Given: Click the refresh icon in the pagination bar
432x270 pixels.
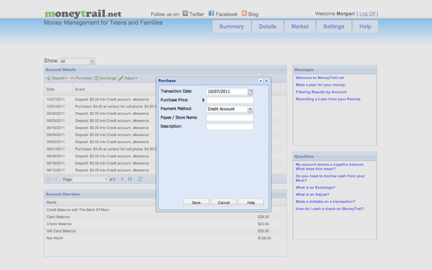Looking at the screenshot, I should coord(140,179).
